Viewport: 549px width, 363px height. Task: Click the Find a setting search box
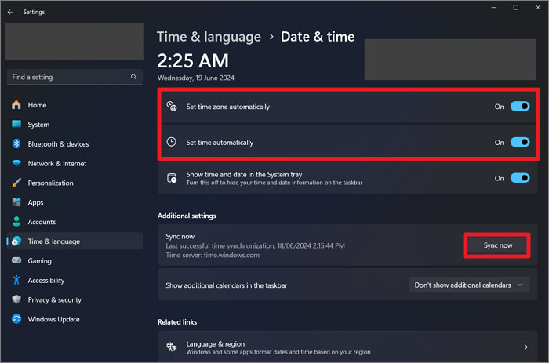pyautogui.click(x=71, y=77)
